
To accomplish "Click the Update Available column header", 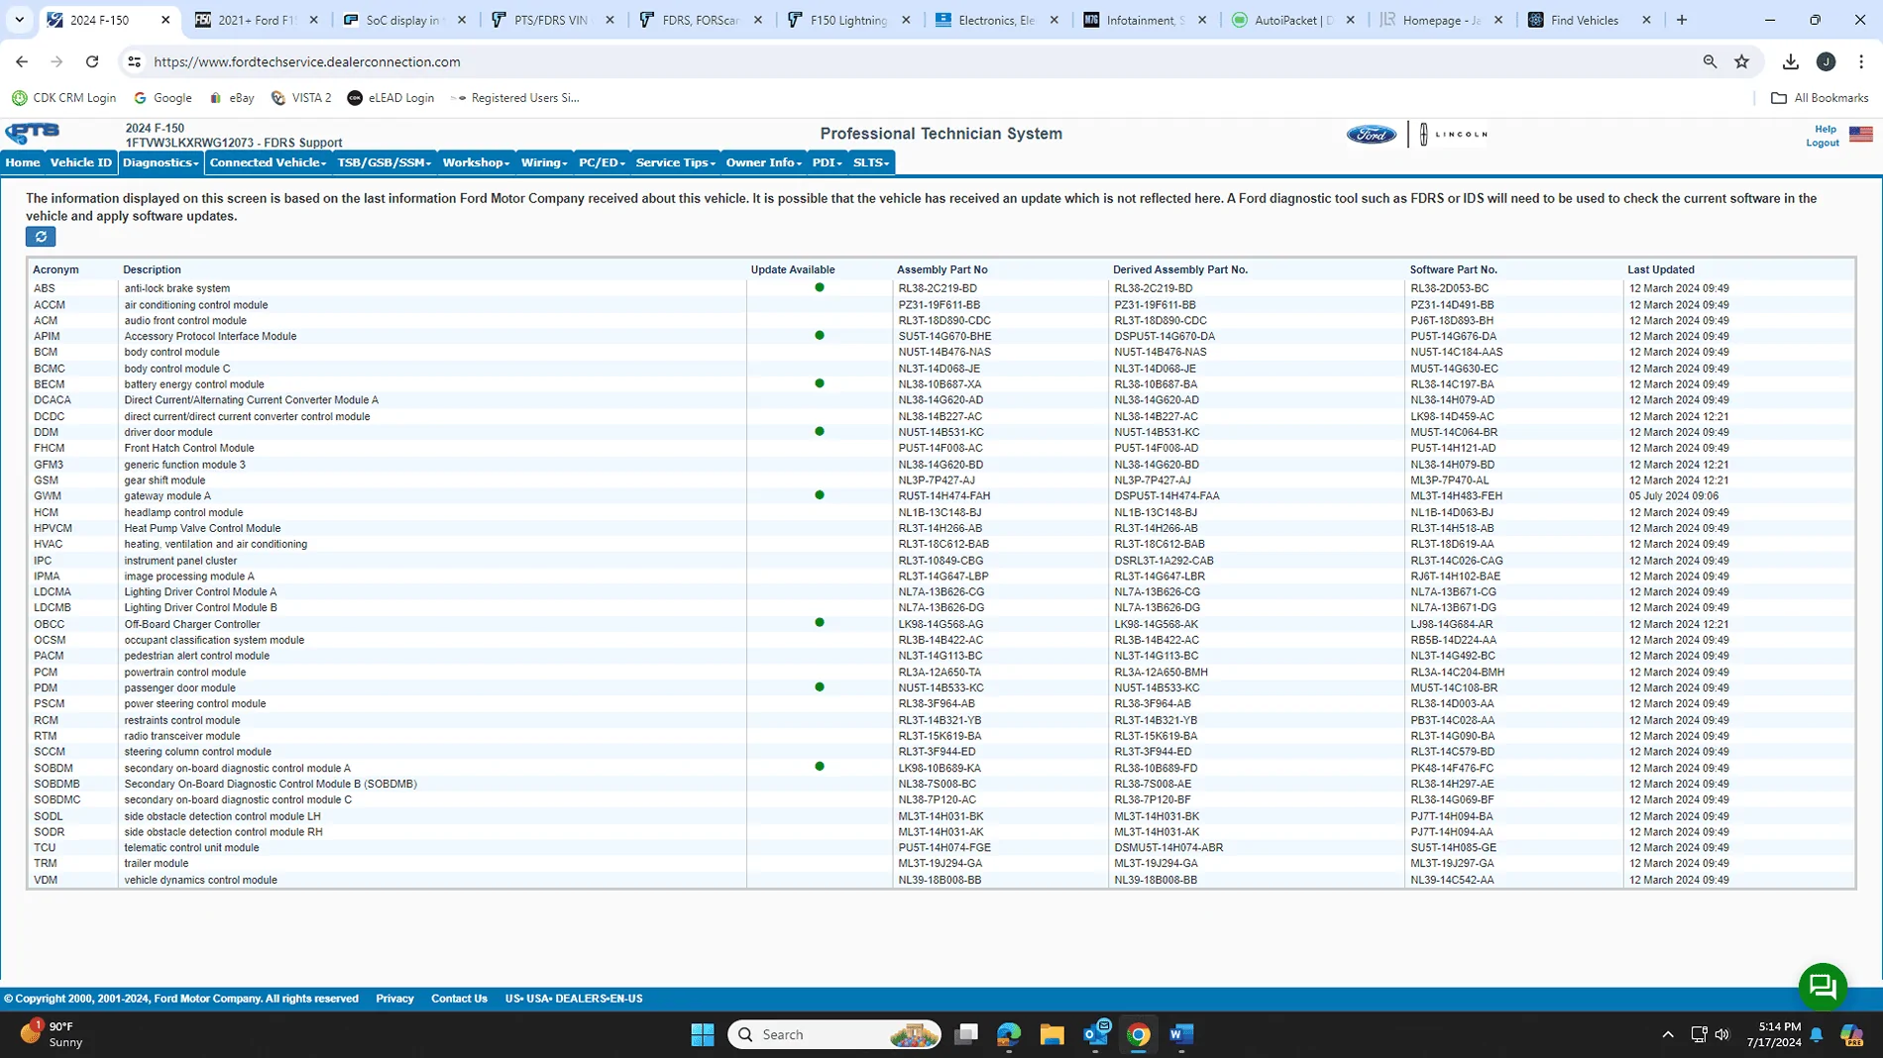I will coord(792,269).
